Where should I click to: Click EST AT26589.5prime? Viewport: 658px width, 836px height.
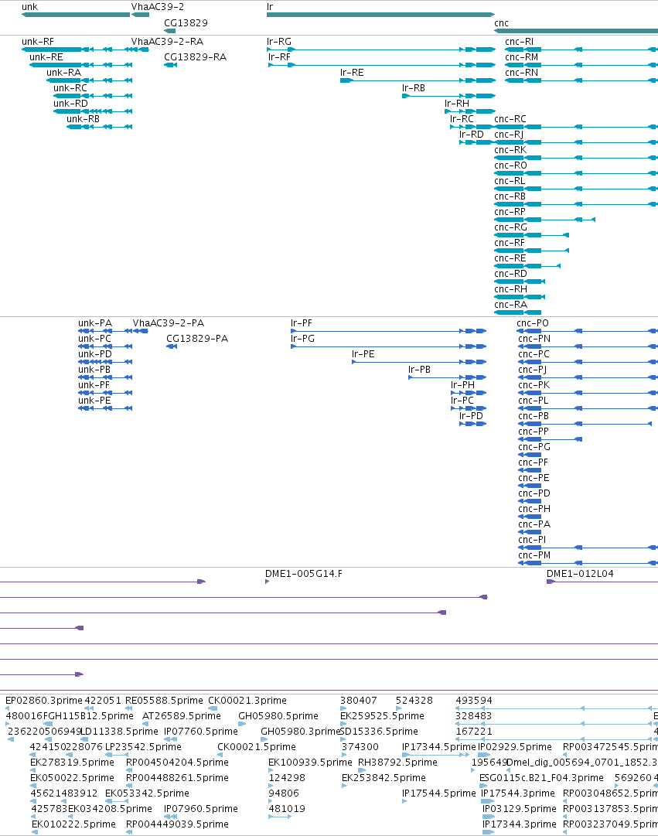click(181, 716)
